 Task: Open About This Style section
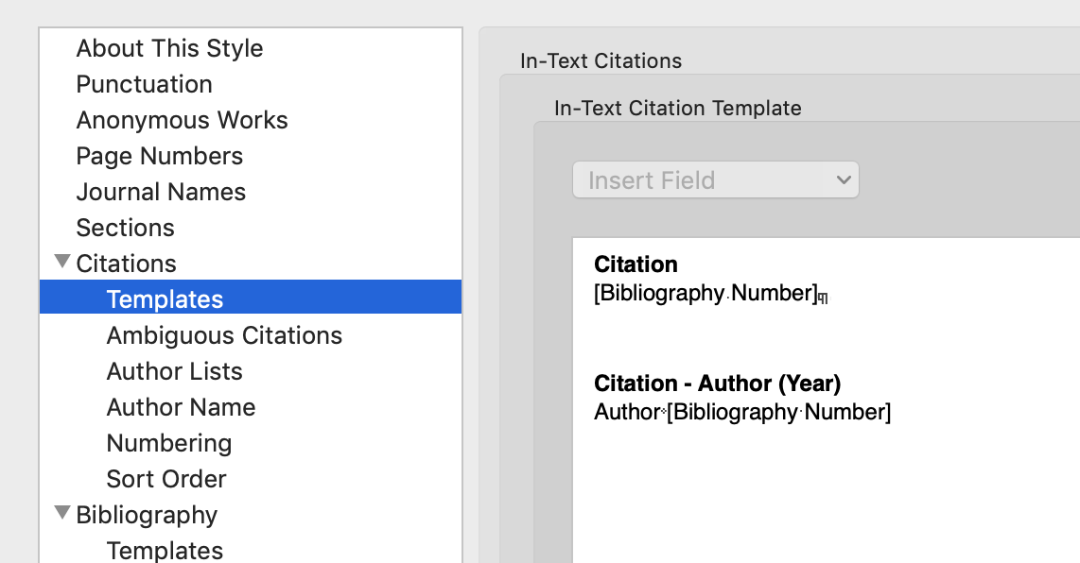169,48
